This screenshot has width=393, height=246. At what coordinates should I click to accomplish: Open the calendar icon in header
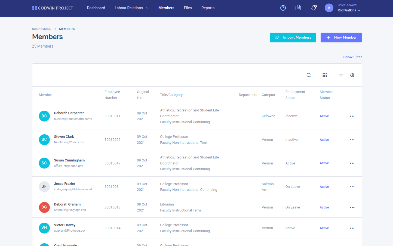coord(298,8)
